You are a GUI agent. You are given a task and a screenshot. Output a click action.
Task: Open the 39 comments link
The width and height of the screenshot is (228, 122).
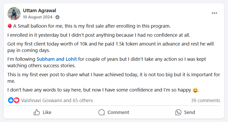pos(205,100)
